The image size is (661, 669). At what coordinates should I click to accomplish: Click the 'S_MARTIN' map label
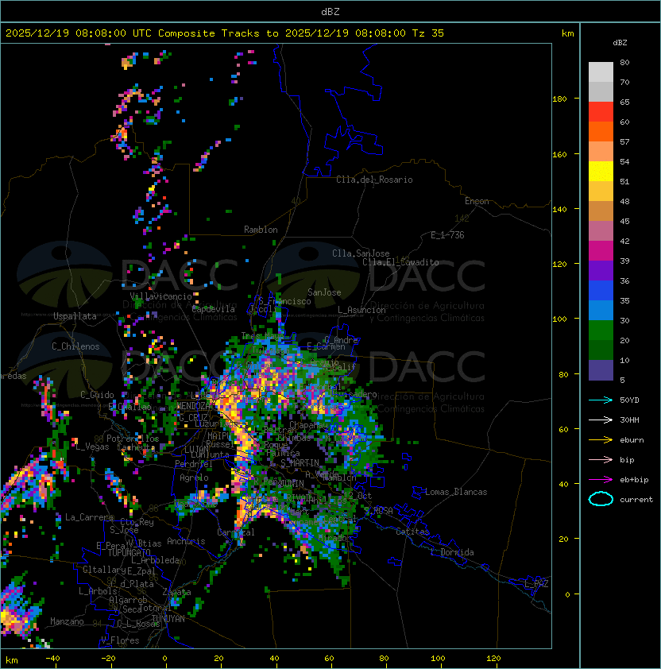[300, 463]
